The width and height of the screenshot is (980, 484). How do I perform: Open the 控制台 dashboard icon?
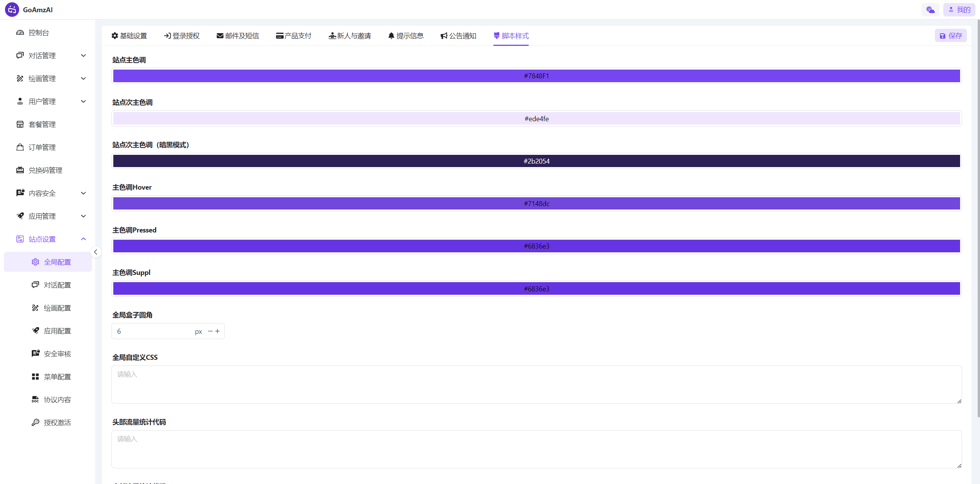click(x=20, y=32)
